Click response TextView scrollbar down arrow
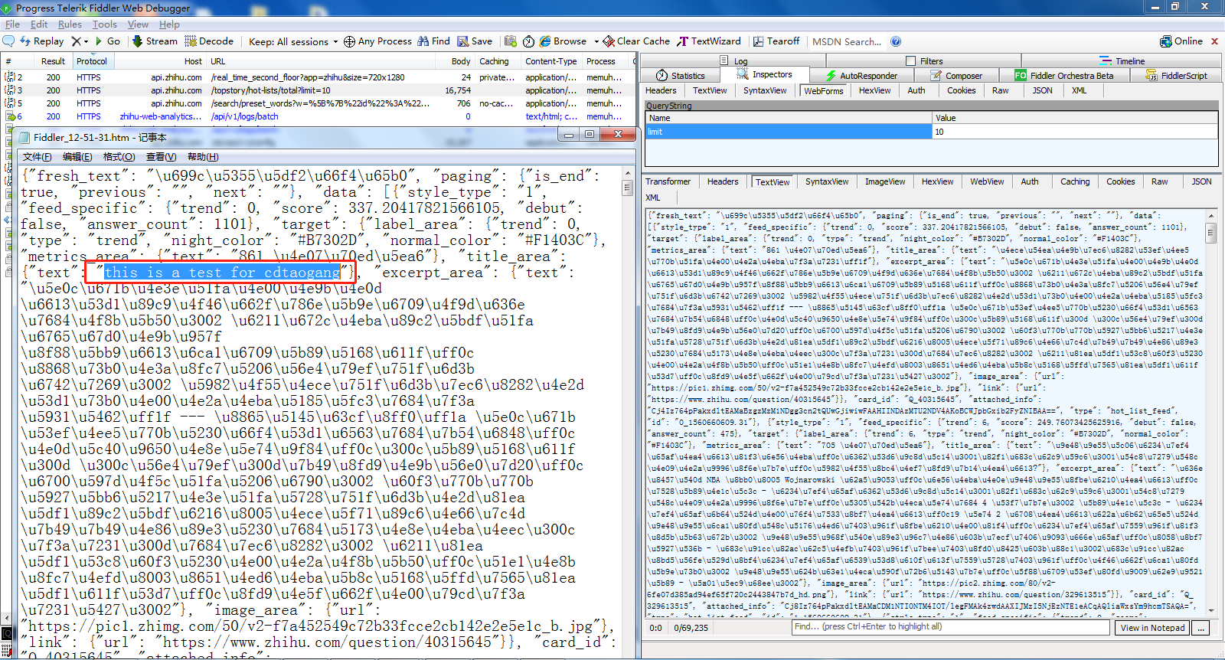This screenshot has width=1225, height=660. [1210, 611]
